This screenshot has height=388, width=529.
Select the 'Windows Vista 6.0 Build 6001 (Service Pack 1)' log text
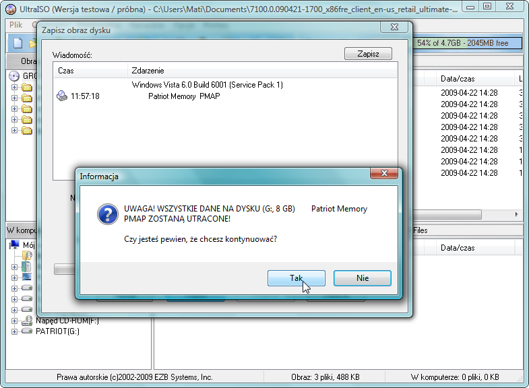[x=207, y=85]
